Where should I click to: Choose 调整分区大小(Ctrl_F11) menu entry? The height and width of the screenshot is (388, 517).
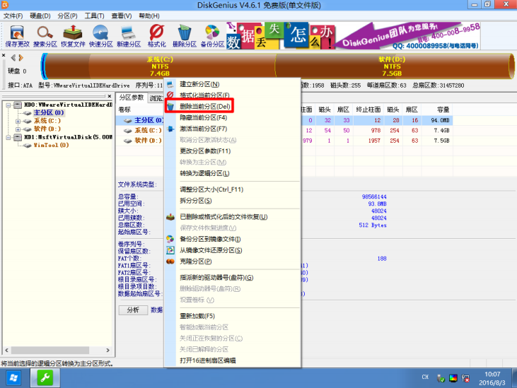[x=233, y=189]
